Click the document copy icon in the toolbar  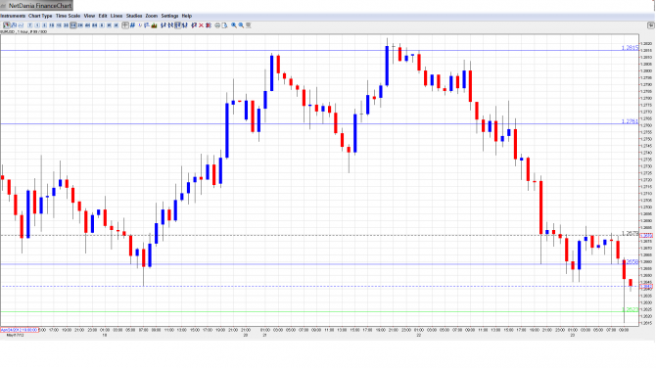tap(224, 25)
